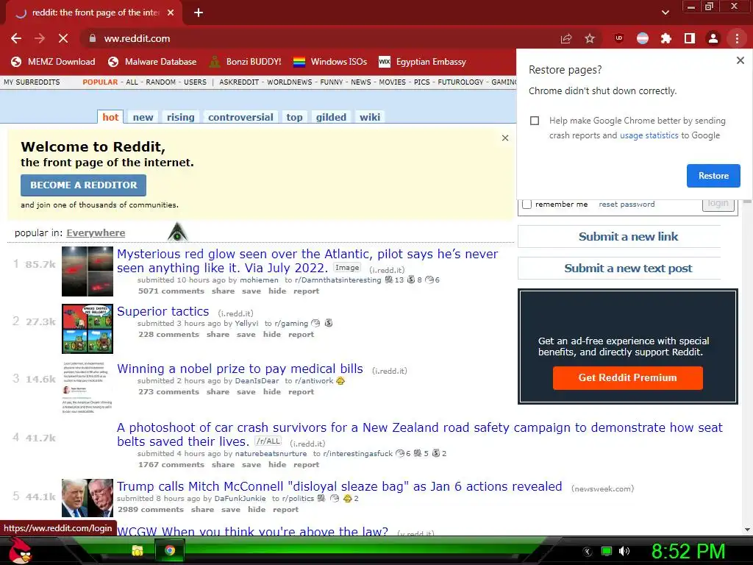Viewport: 753px width, 565px height.
Task: Open the Superior tactics post
Action: coord(163,311)
